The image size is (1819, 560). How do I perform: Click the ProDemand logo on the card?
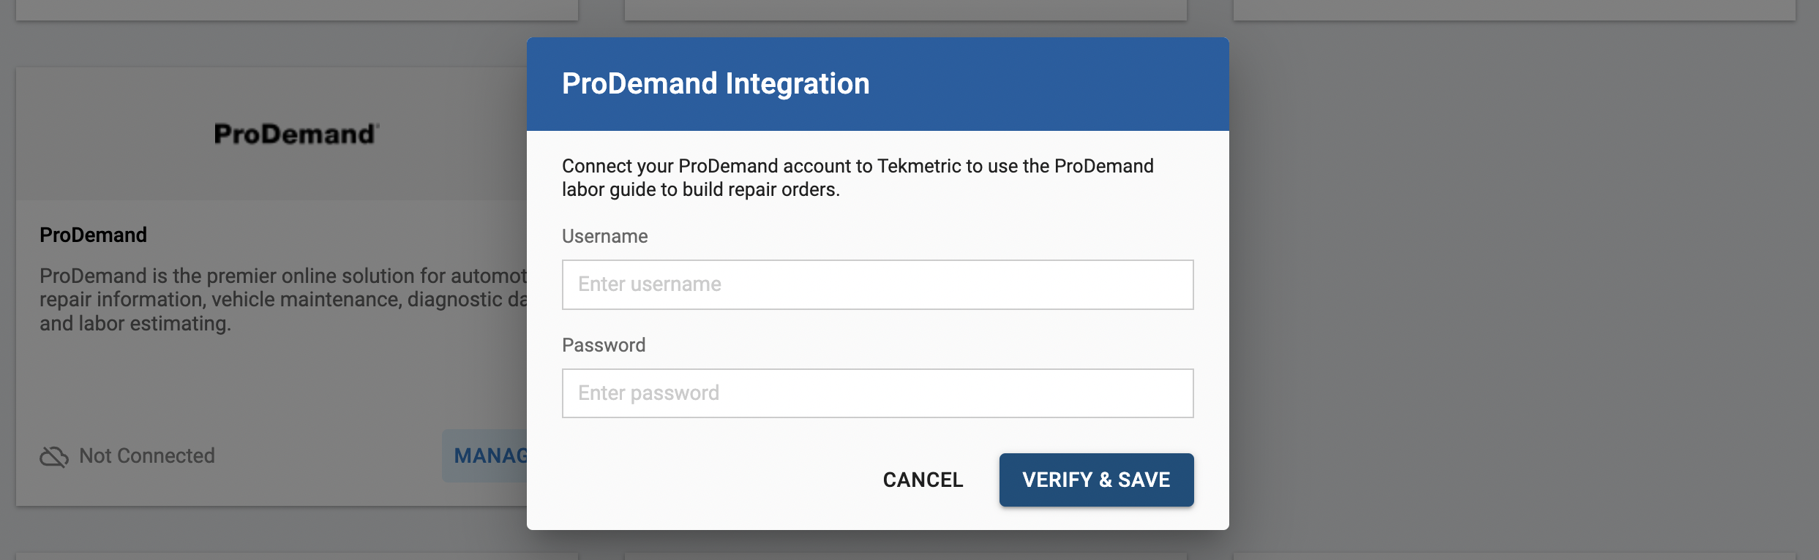click(296, 134)
